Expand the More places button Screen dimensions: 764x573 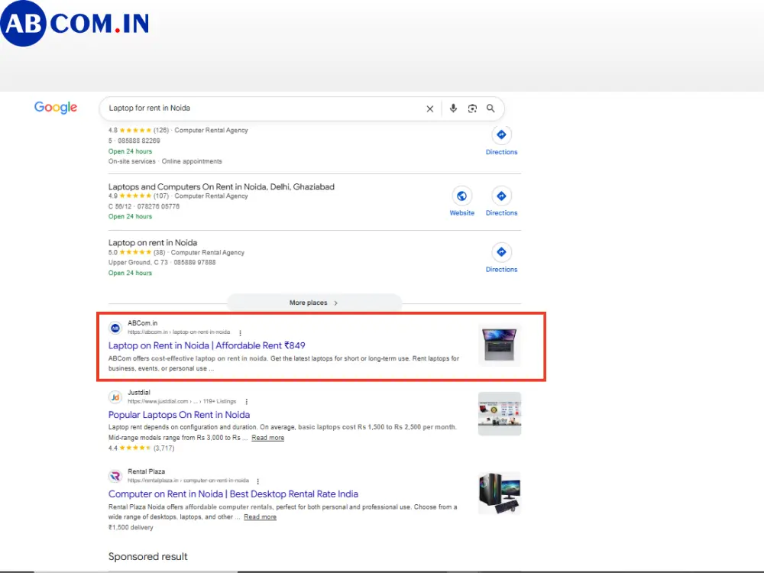click(314, 303)
